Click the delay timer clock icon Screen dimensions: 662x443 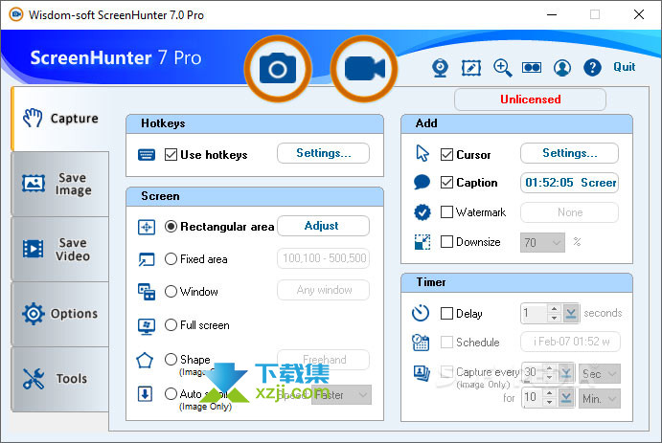[x=421, y=313]
